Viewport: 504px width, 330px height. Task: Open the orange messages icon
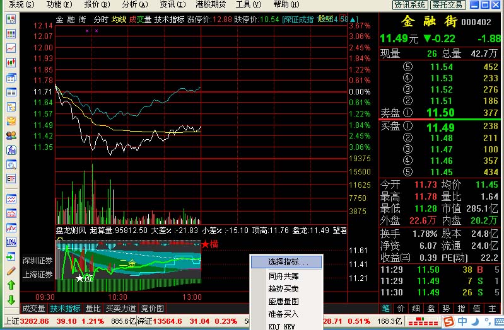pyautogui.click(x=11, y=121)
